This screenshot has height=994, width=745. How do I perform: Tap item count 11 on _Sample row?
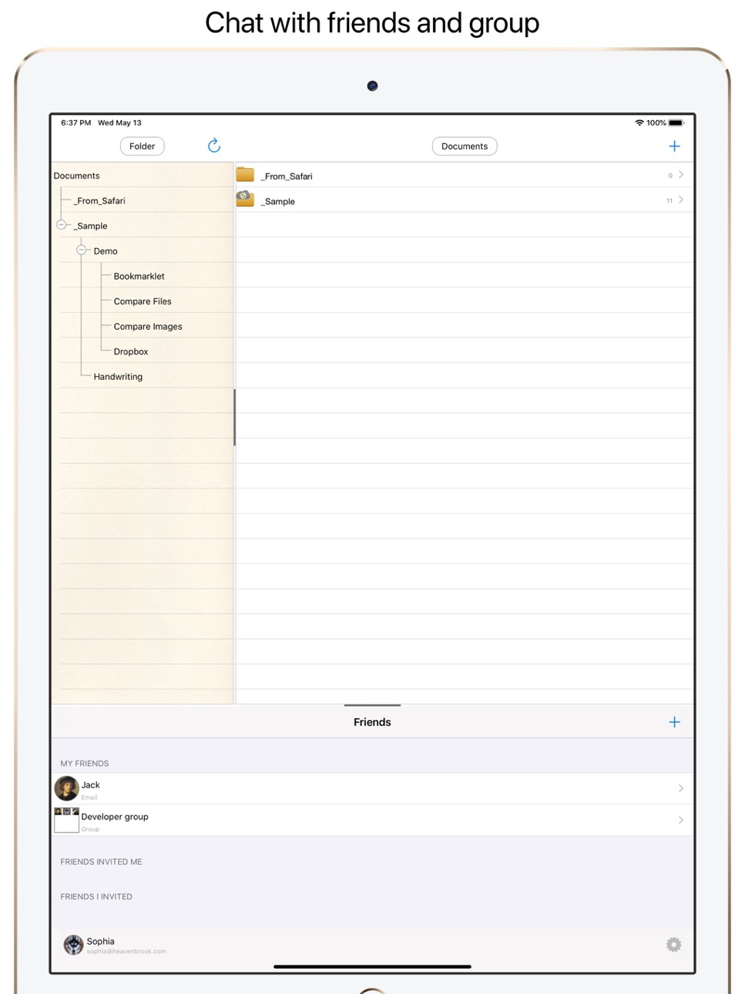tap(669, 200)
